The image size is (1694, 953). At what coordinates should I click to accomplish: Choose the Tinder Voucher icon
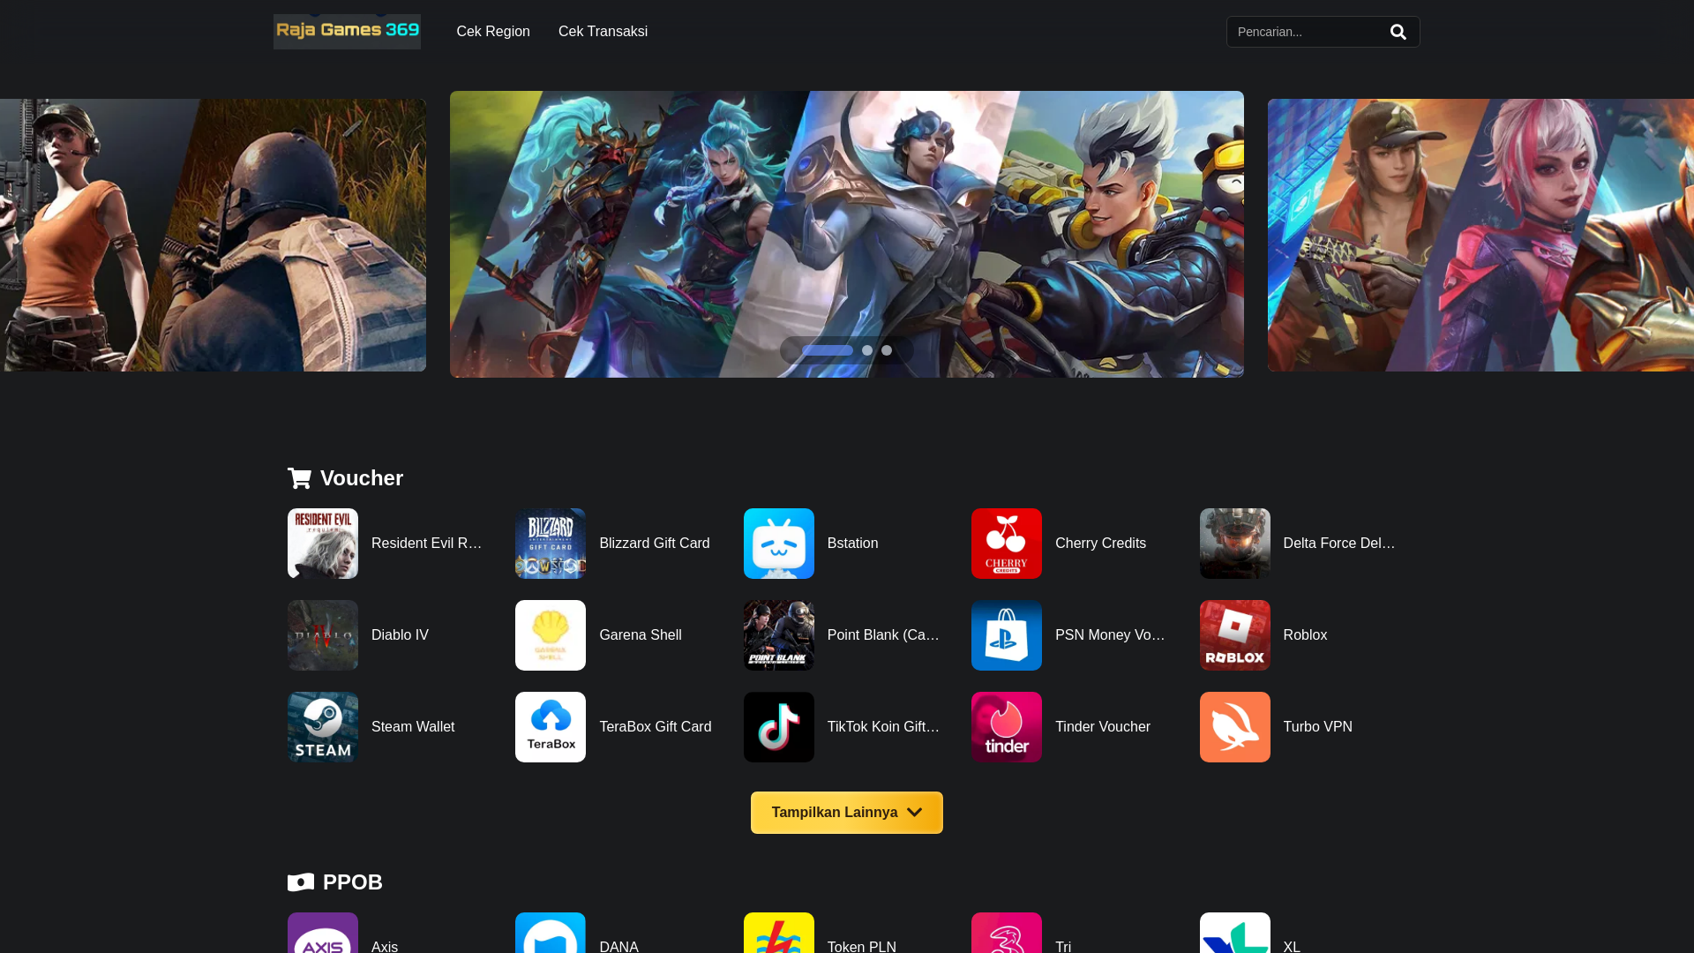pos(1006,727)
